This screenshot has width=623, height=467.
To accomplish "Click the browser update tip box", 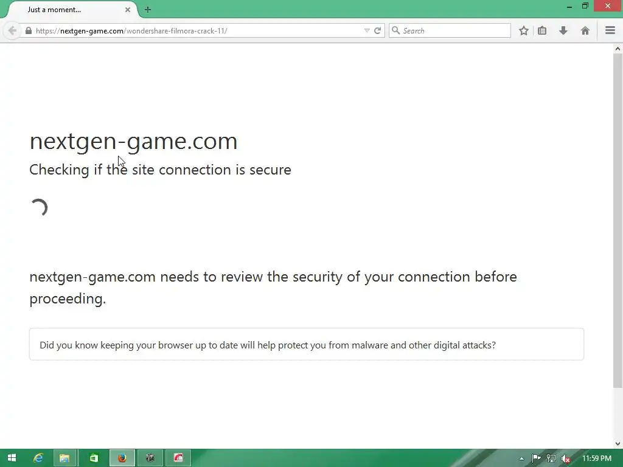I will point(307,344).
